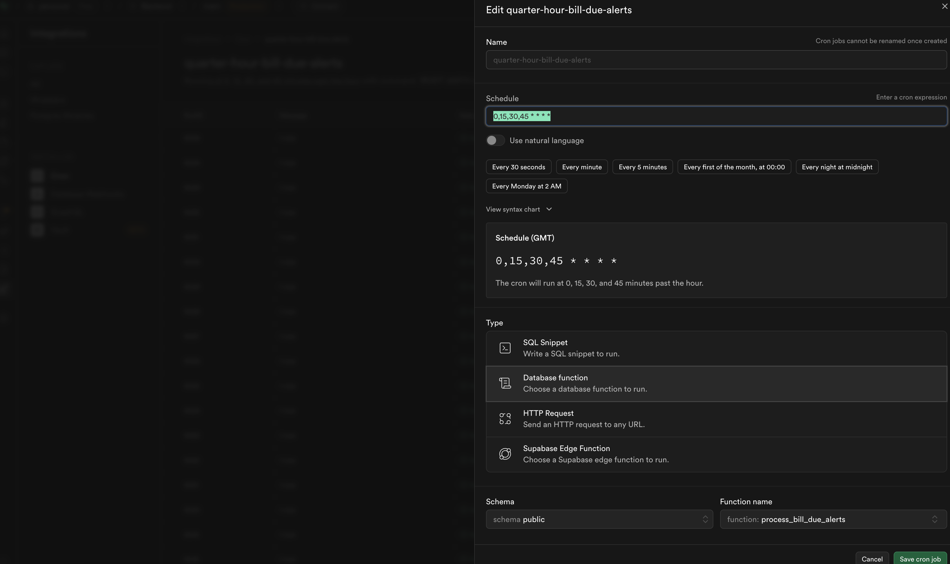Click Cancel to discard changes

coord(872,559)
